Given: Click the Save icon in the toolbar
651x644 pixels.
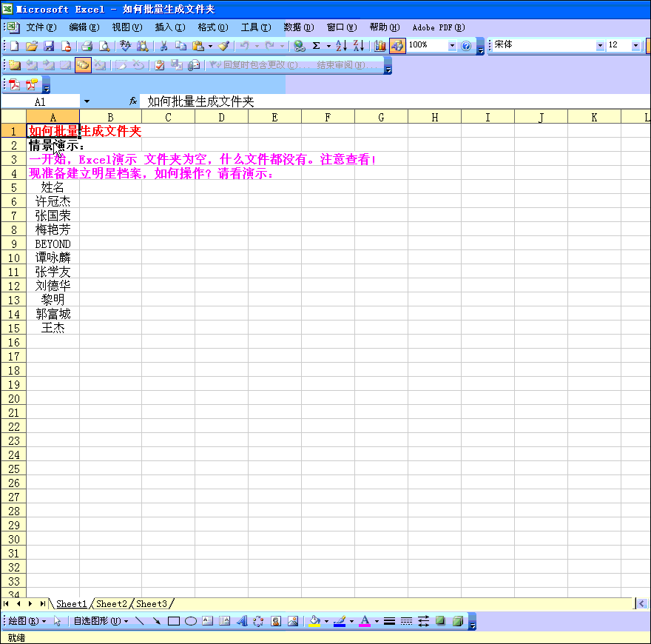Looking at the screenshot, I should (49, 46).
